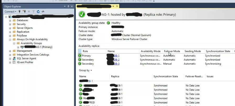Click the Management folder icon
Image resolution: width=235 pixels, height=106 pixels.
point(14,51)
